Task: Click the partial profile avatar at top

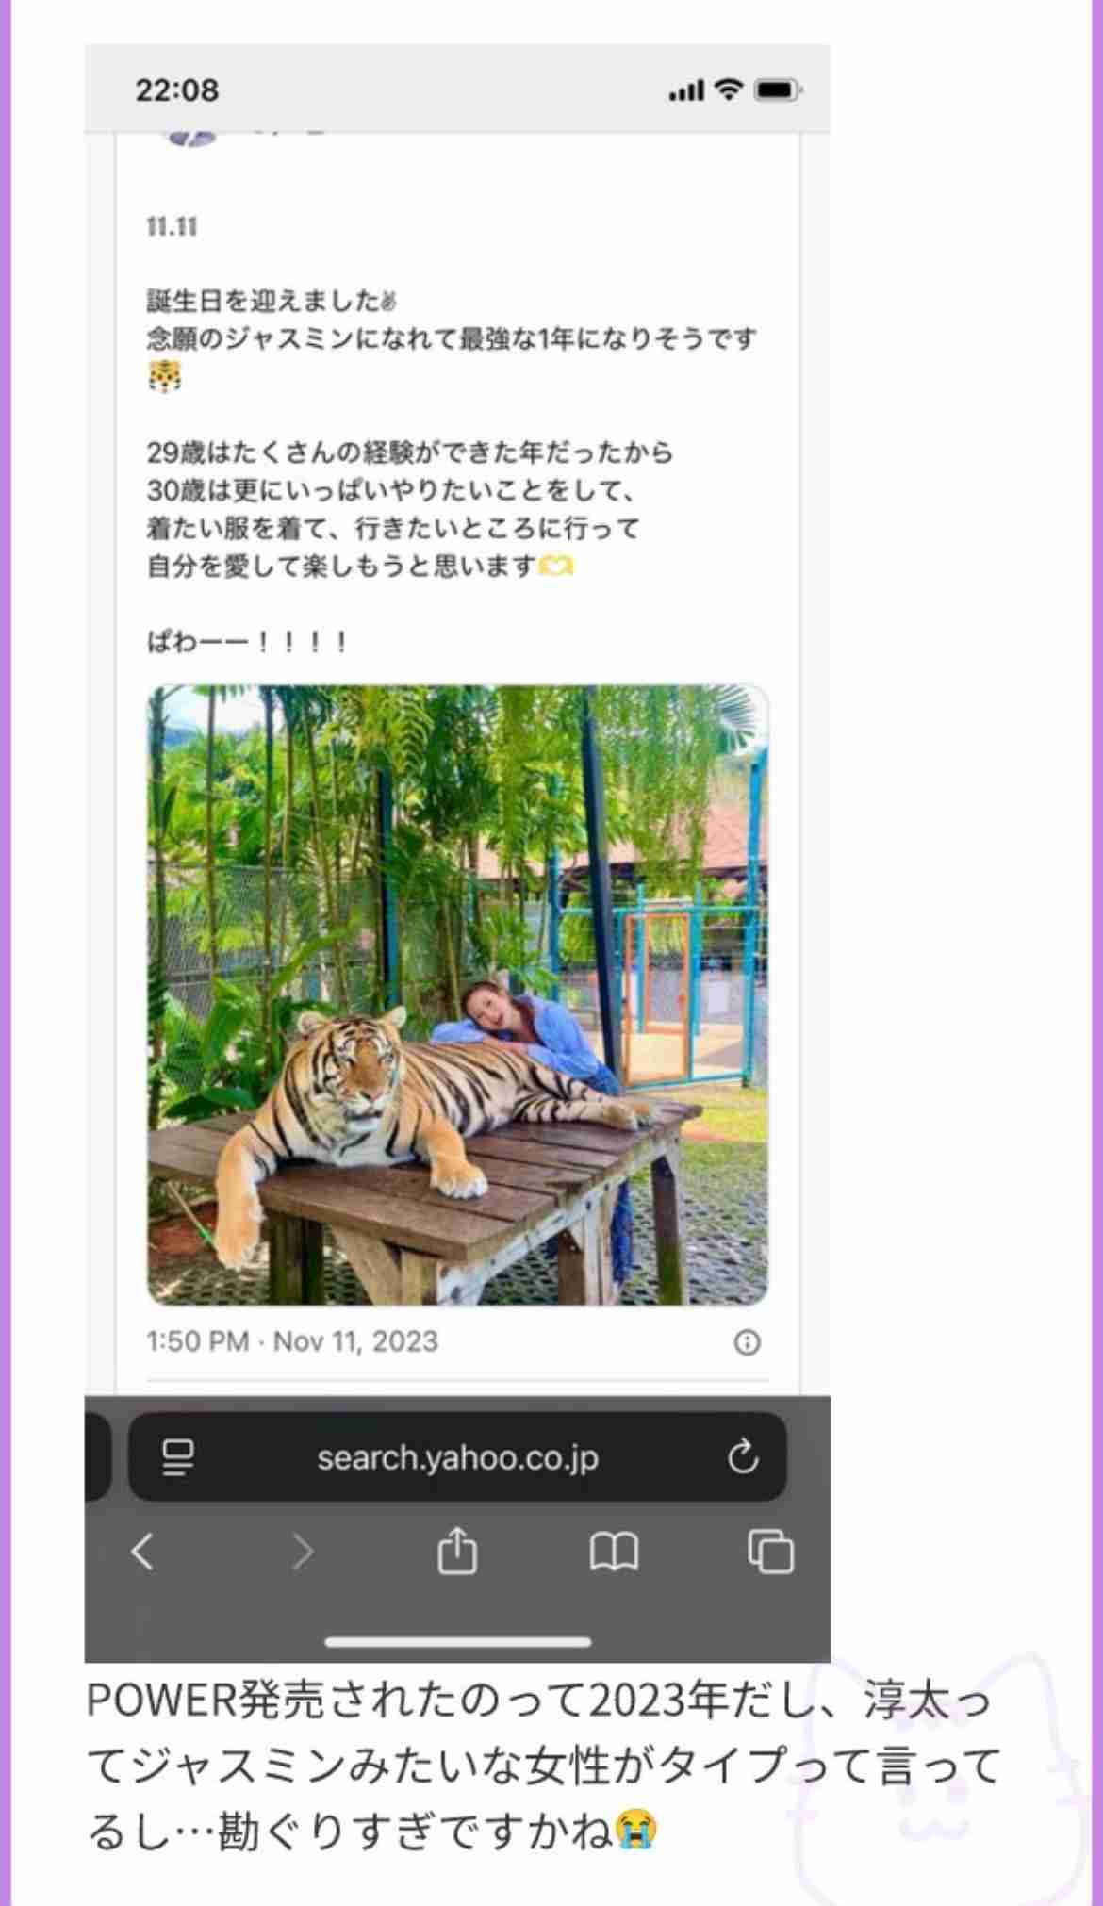Action: point(189,139)
